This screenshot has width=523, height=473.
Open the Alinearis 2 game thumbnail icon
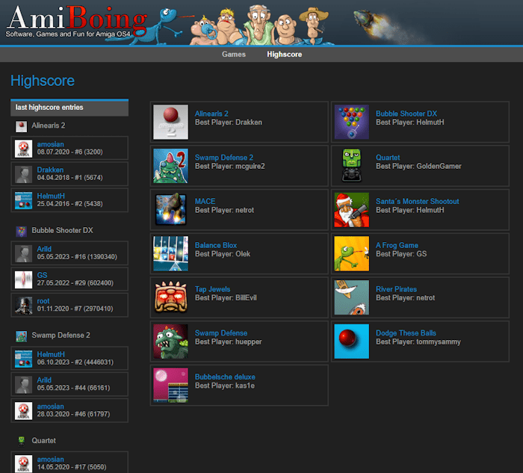171,122
